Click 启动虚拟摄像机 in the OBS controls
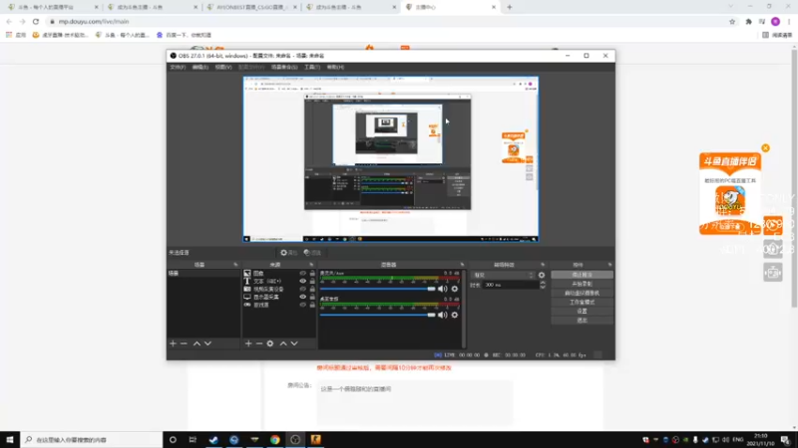This screenshot has height=448, width=798. (582, 293)
